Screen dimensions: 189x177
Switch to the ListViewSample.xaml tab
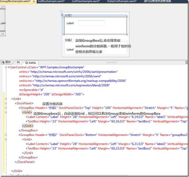pos(86,1)
